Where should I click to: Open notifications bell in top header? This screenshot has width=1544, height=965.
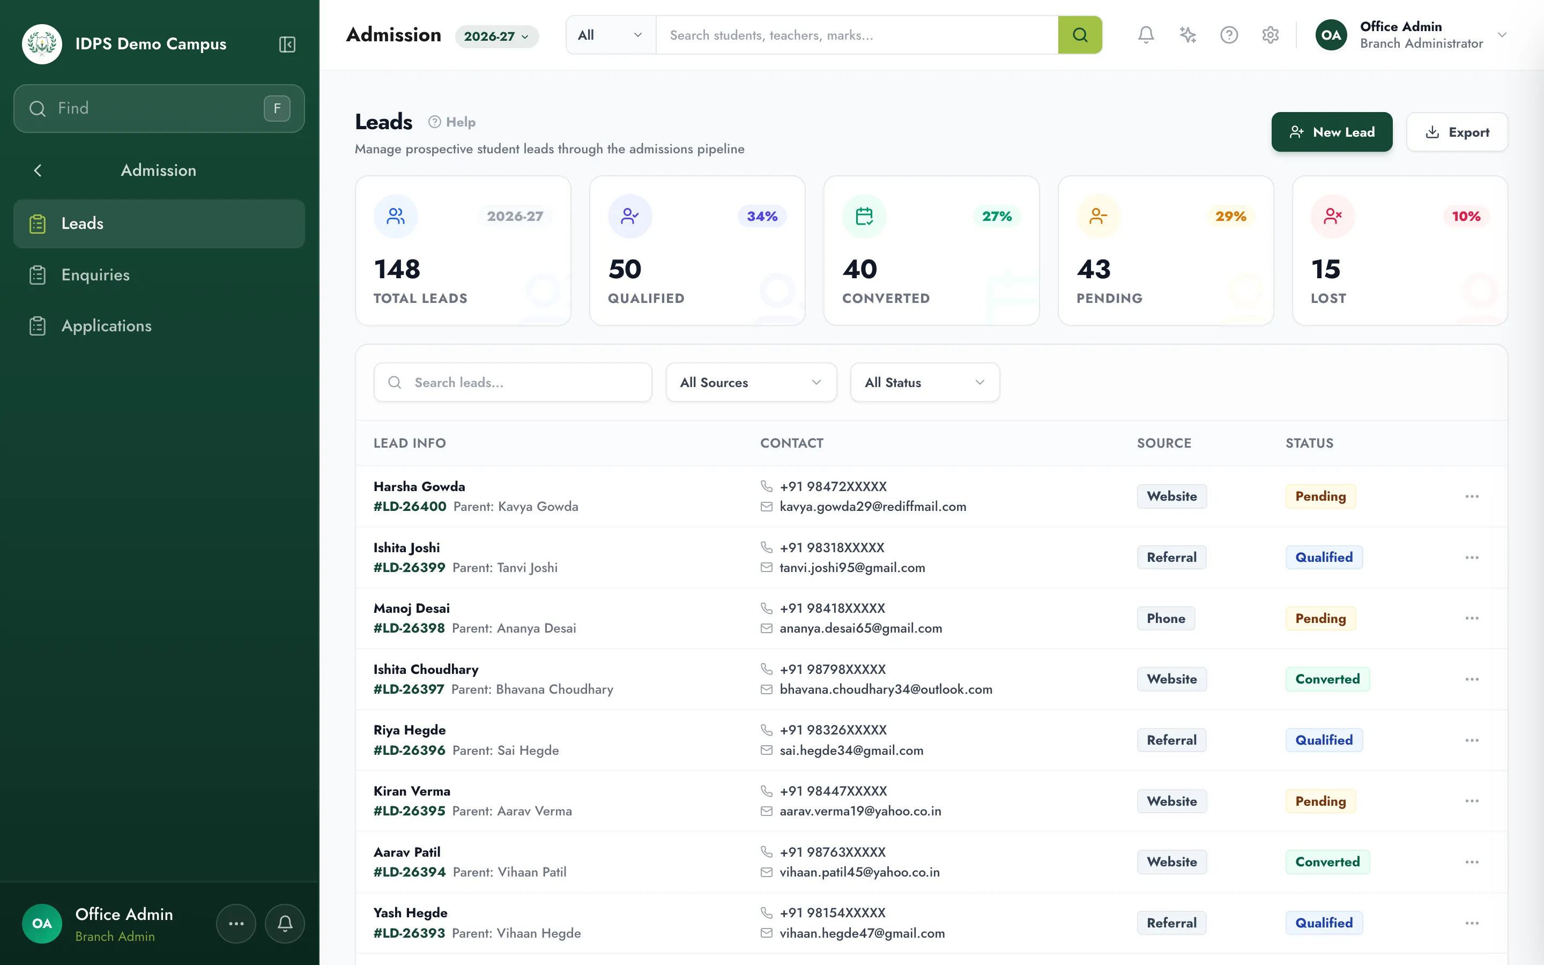(1146, 35)
